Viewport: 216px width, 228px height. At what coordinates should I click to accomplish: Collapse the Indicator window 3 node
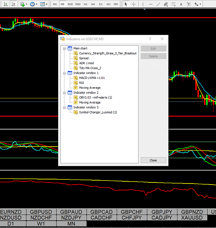pyautogui.click(x=64, y=108)
